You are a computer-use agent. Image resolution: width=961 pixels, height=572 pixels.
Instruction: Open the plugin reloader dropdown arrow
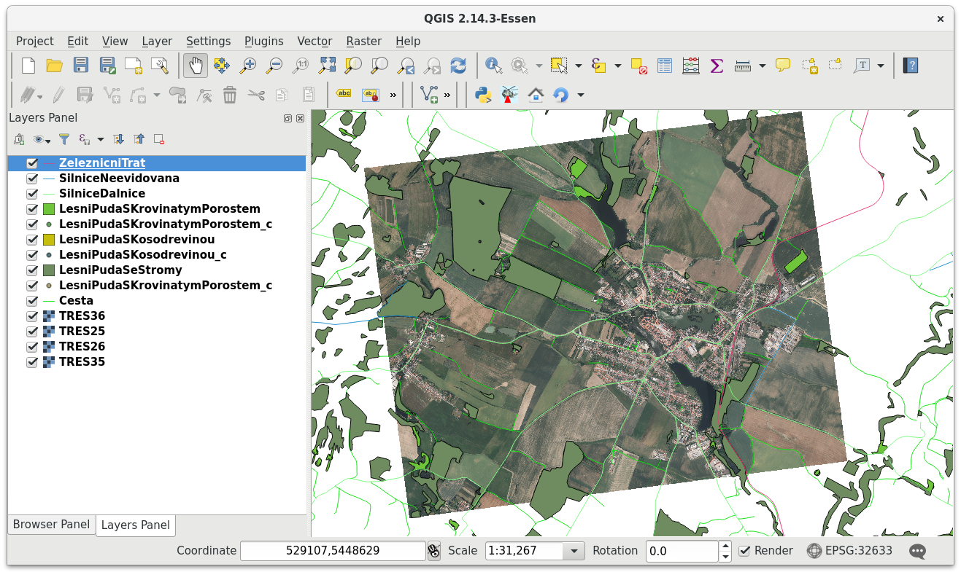[581, 95]
